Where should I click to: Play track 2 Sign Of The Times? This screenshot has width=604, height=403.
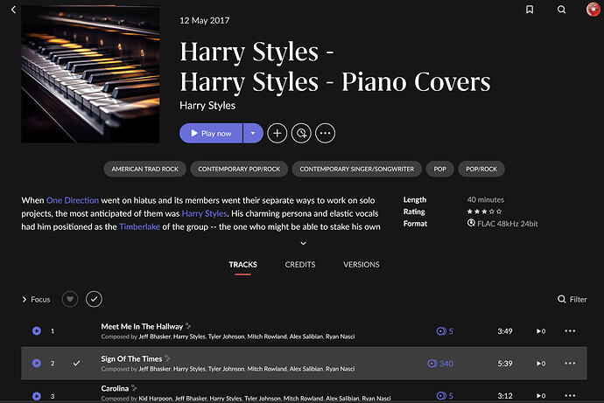[x=37, y=363]
